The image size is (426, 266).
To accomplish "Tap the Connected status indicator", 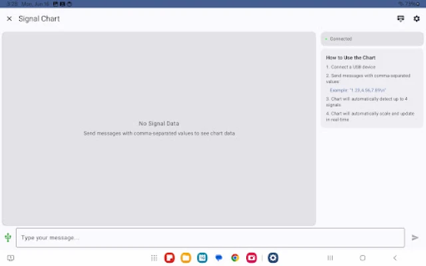I will pos(371,39).
